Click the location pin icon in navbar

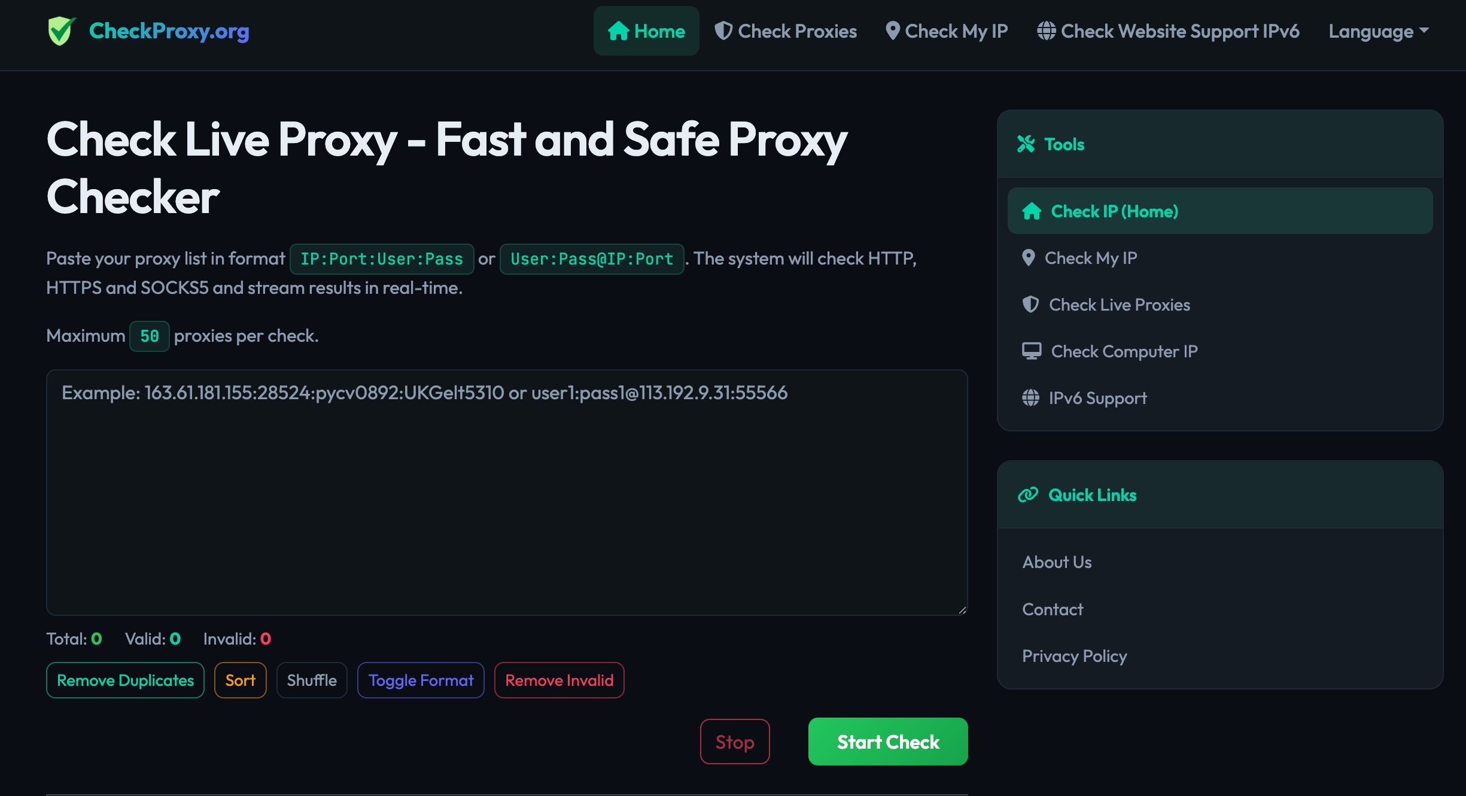[892, 31]
